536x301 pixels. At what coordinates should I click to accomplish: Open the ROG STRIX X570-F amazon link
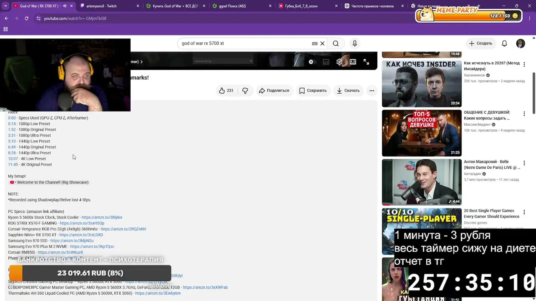[82, 223]
